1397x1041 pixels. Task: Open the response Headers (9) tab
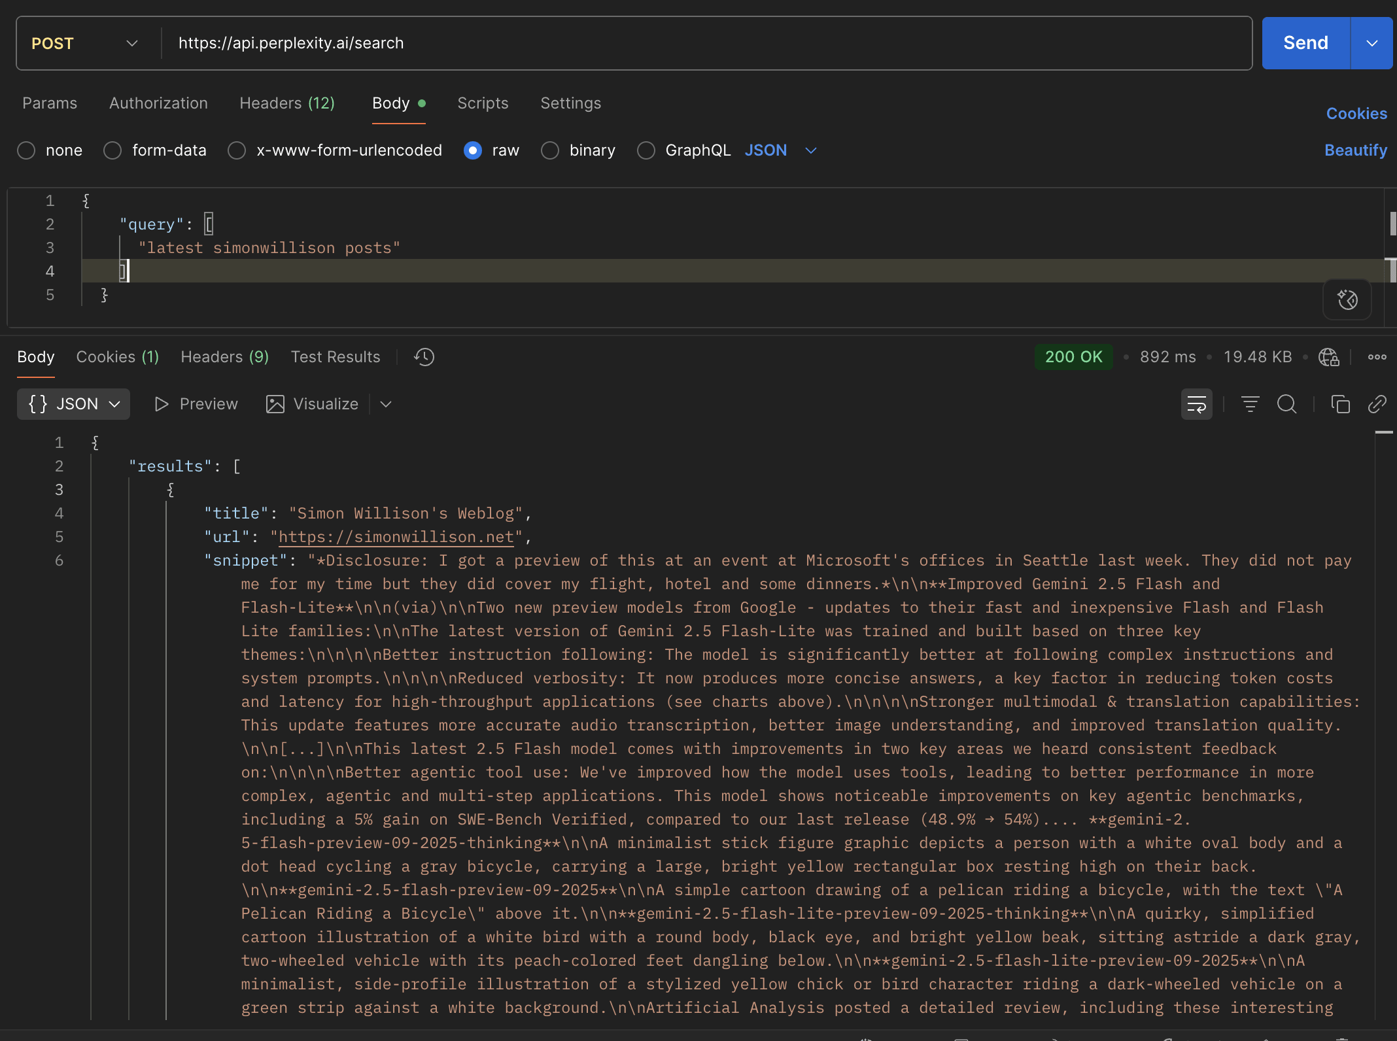(x=225, y=357)
